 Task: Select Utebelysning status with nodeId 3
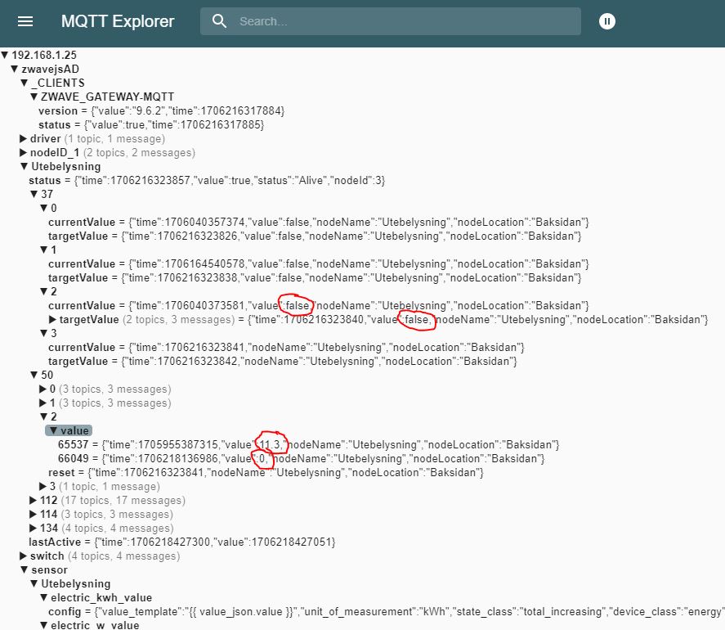[x=207, y=181]
